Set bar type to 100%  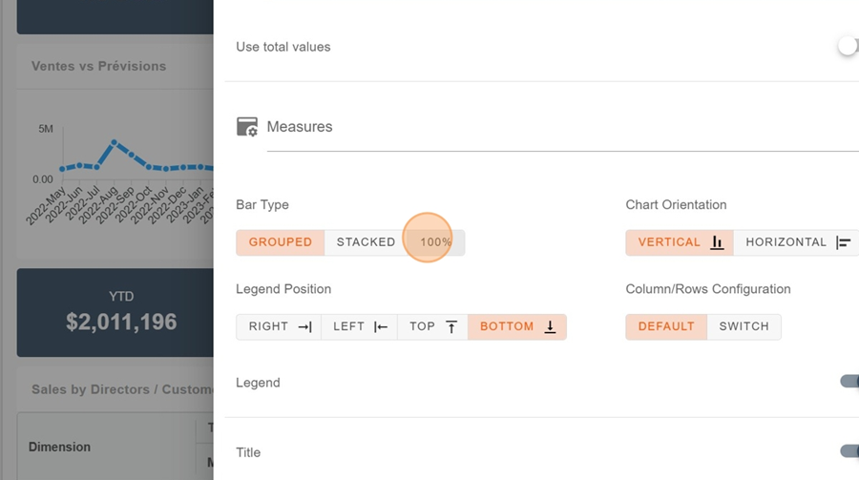436,242
